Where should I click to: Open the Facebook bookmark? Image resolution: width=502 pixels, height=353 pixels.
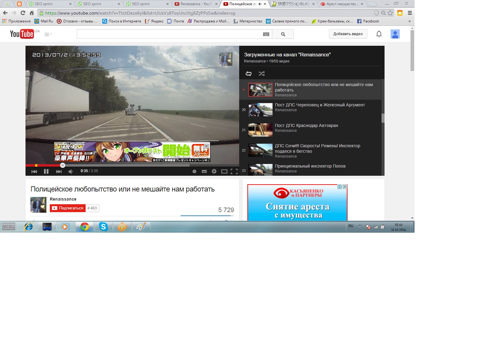(368, 21)
